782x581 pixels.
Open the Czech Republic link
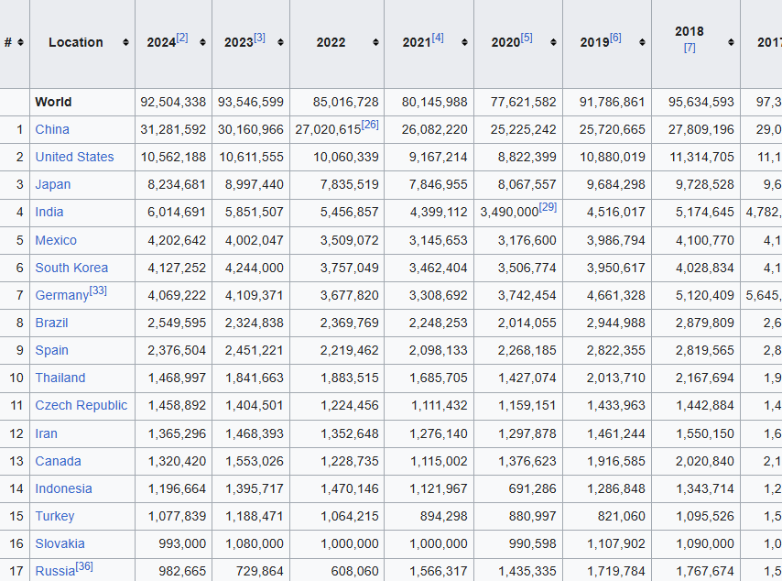pyautogui.click(x=81, y=405)
